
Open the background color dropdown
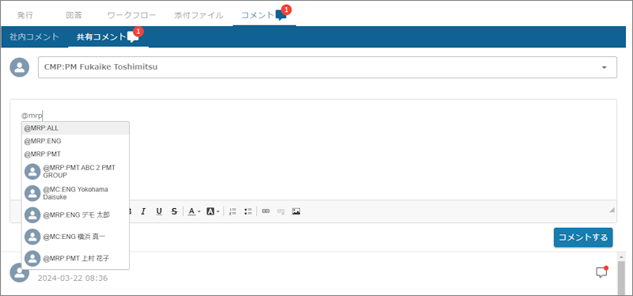click(213, 211)
